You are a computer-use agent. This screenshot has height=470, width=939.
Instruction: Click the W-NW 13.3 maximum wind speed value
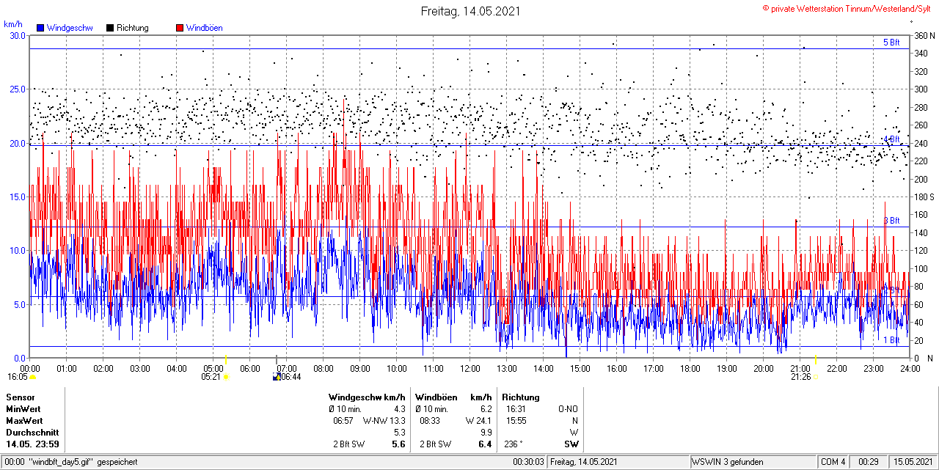[x=384, y=421]
